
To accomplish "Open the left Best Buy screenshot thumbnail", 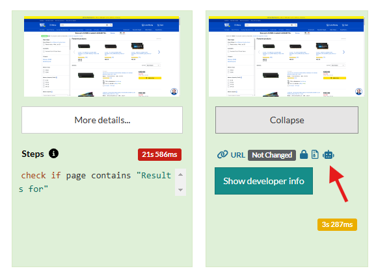I will click(x=101, y=56).
